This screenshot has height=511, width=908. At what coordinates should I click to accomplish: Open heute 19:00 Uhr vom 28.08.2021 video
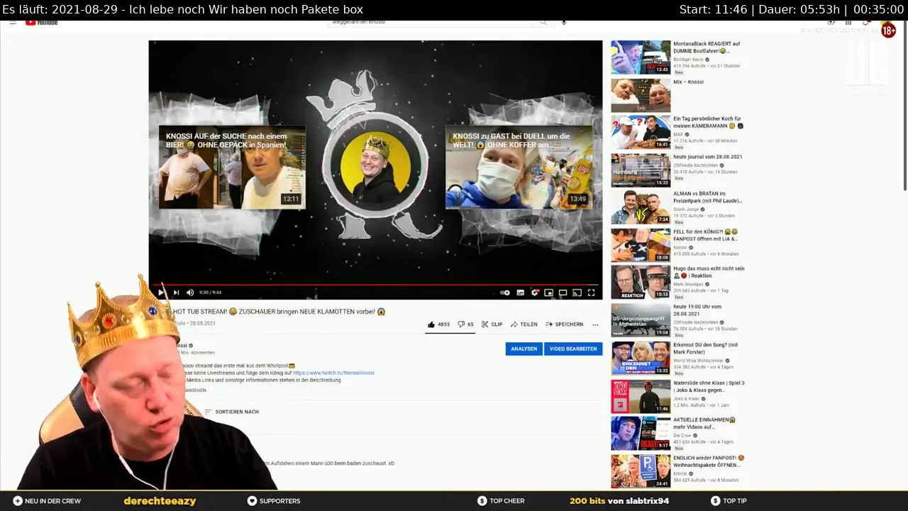point(641,320)
